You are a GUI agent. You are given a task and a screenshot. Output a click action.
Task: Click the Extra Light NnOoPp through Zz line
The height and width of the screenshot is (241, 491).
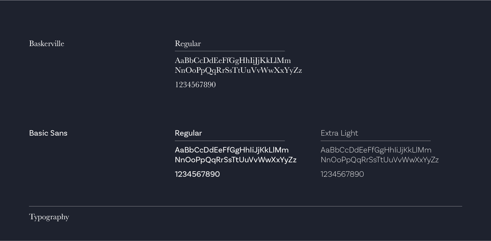coord(379,160)
